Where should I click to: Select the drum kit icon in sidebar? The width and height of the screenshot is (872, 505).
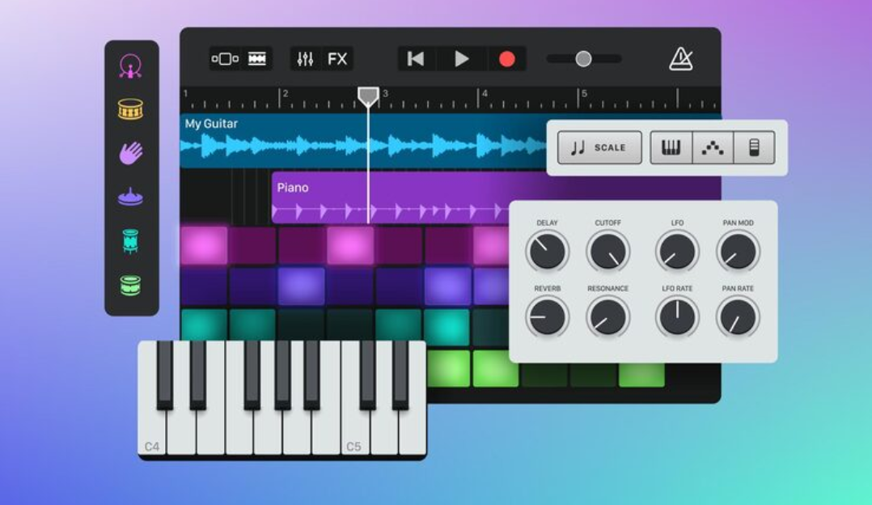(x=130, y=66)
